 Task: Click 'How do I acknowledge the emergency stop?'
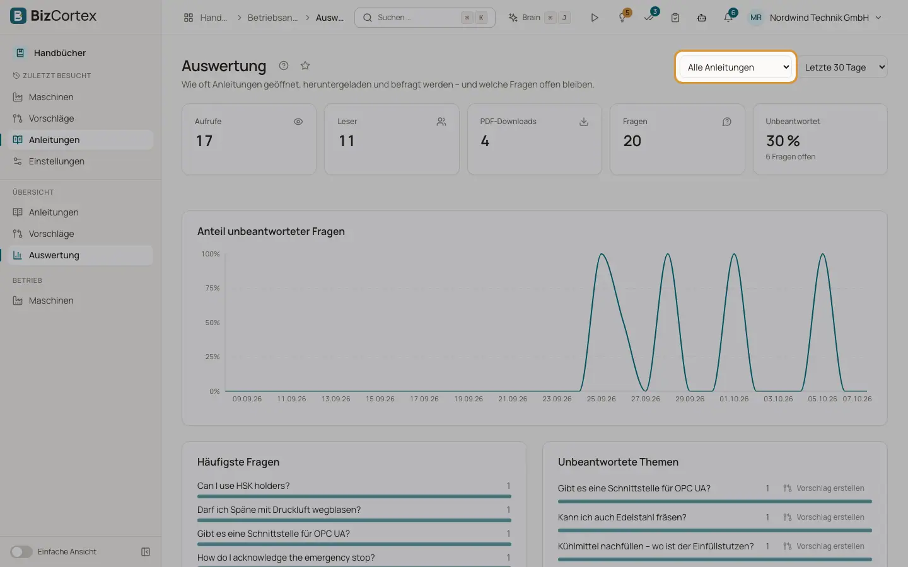click(286, 558)
